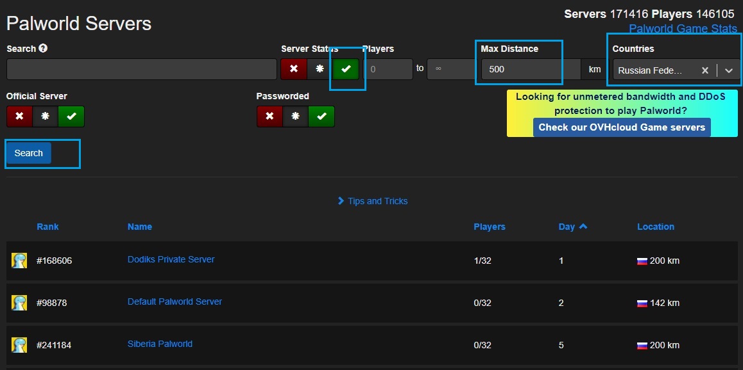This screenshot has height=370, width=743.
Task: Set Official Server filter to any (asterisk)
Action: pyautogui.click(x=46, y=117)
